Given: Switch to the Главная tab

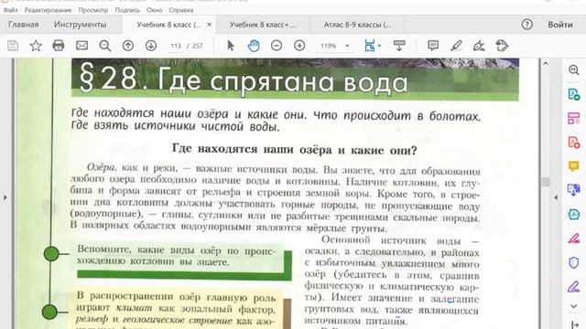Looking at the screenshot, I should tap(24, 25).
